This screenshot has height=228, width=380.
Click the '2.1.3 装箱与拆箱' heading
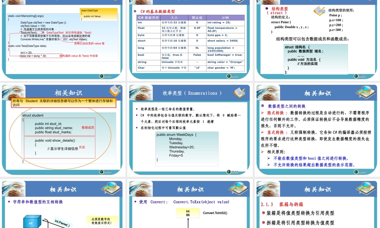pos(282,204)
